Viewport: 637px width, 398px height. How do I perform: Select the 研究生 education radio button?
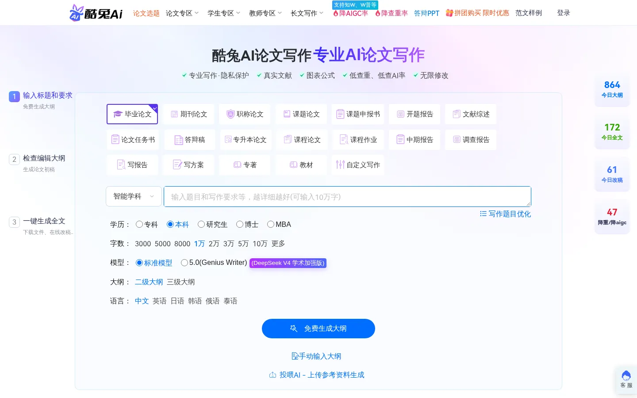201,224
